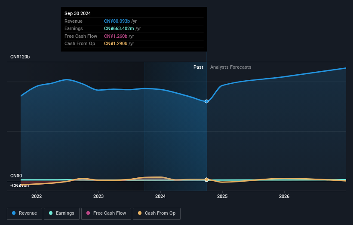The image size is (353, 225).
Task: Toggle the Cash From Op legend button
Action: (157, 213)
